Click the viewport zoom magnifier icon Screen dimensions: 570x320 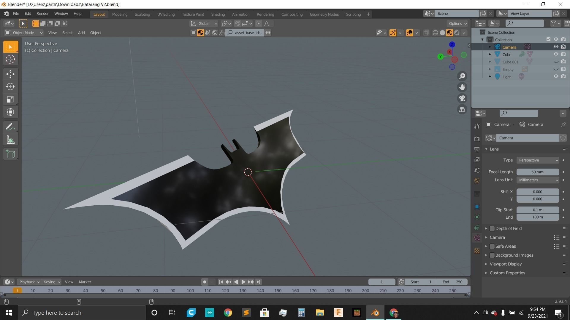click(462, 76)
